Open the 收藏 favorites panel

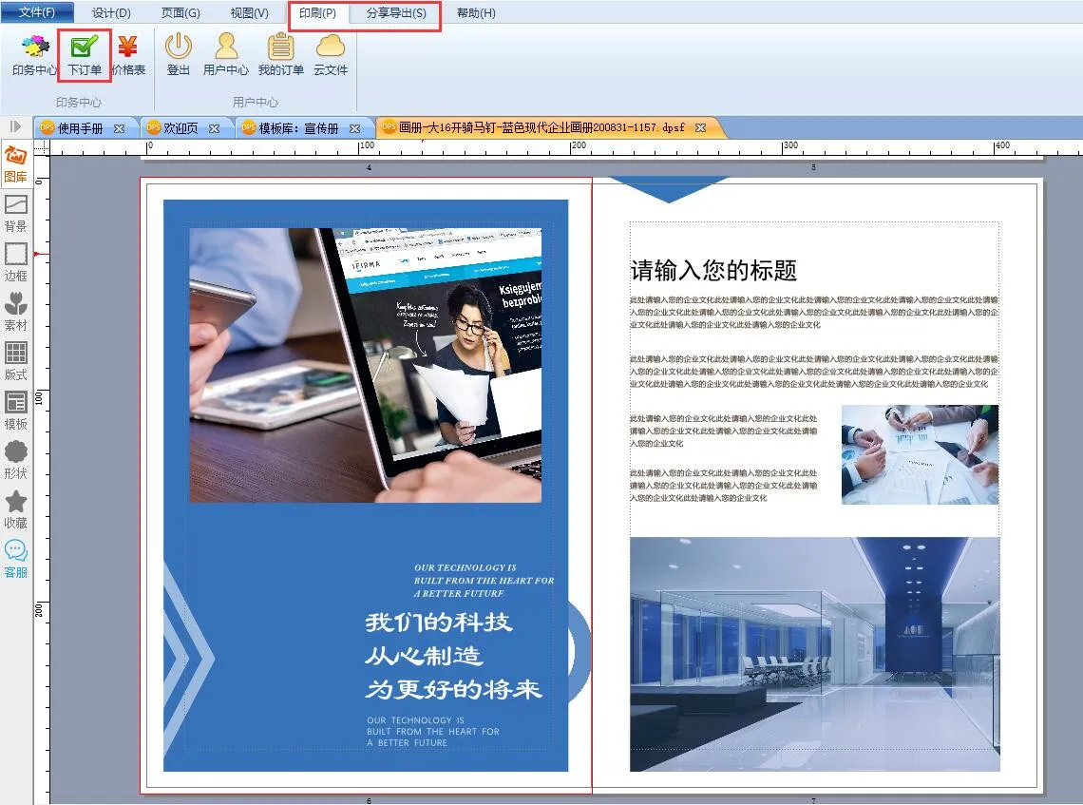16,510
